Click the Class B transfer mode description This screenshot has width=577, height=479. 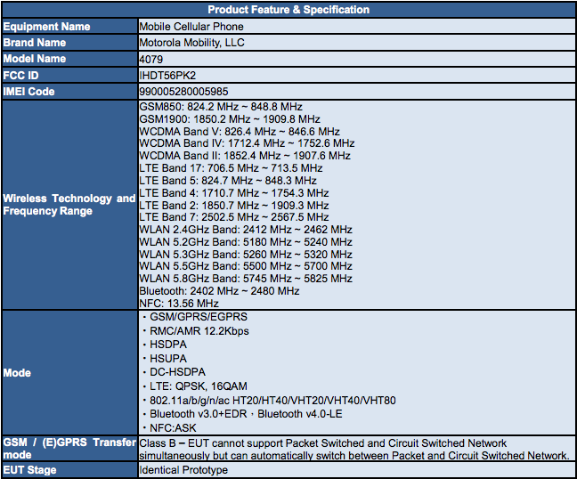tap(354, 450)
